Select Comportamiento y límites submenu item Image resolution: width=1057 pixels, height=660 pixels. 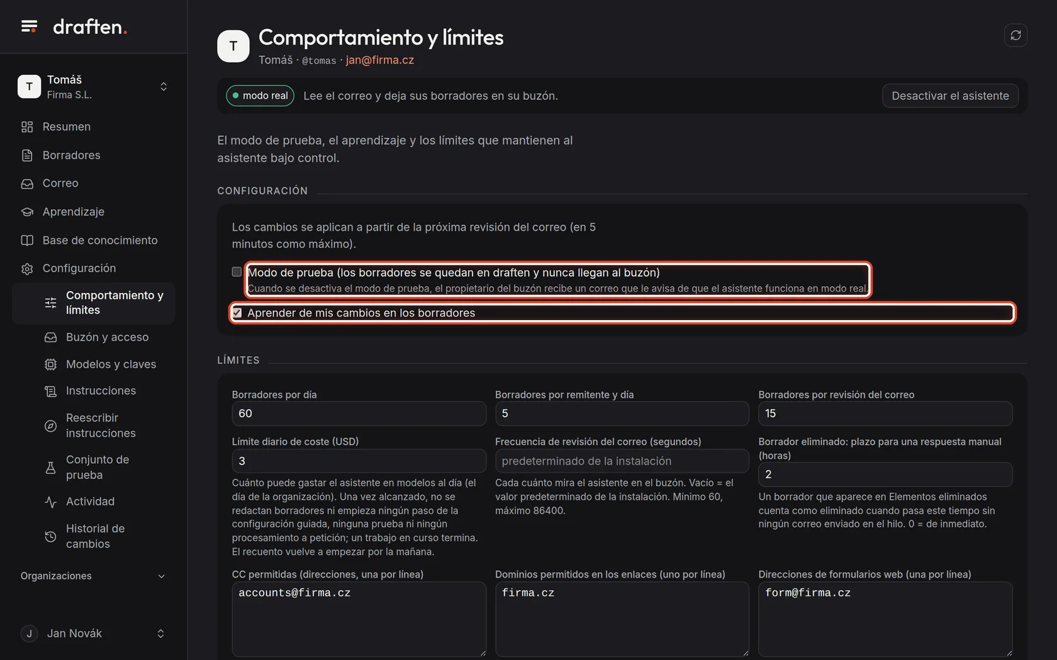coord(93,303)
